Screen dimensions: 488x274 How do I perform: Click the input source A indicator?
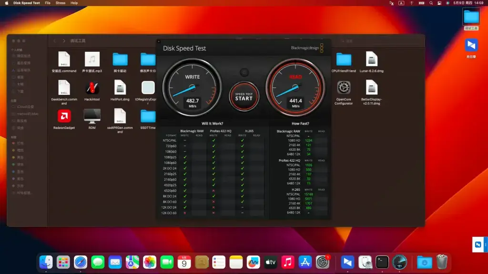pyautogui.click(x=401, y=3)
